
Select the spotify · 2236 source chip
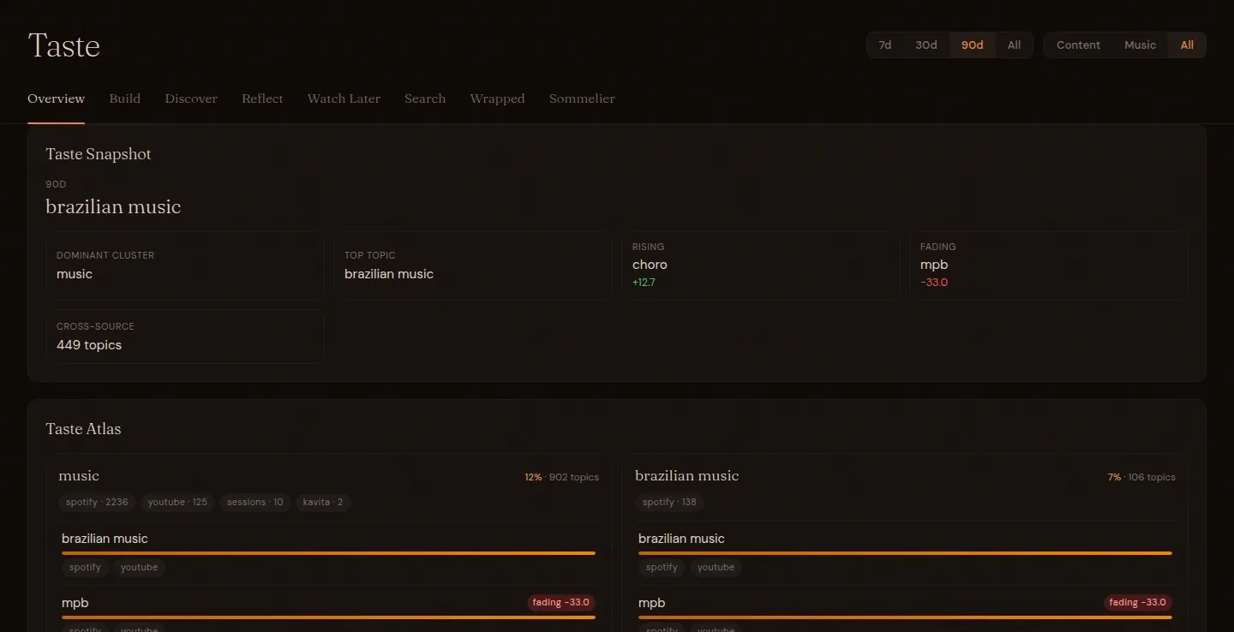coord(97,502)
